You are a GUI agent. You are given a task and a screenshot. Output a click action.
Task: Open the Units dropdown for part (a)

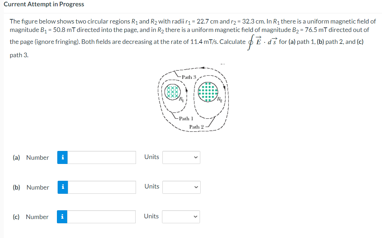[x=181, y=157]
